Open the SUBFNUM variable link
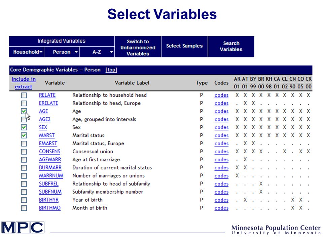The width and height of the screenshot is (323, 242). pos(50,192)
